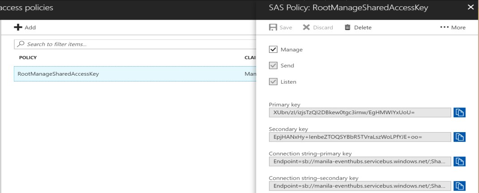Click the Delete trash icon
The image size is (479, 193).
point(347,28)
